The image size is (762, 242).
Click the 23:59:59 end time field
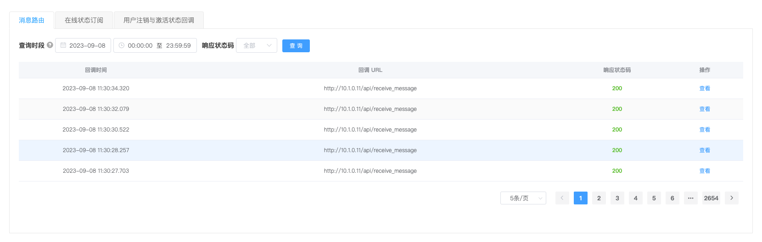pos(178,45)
